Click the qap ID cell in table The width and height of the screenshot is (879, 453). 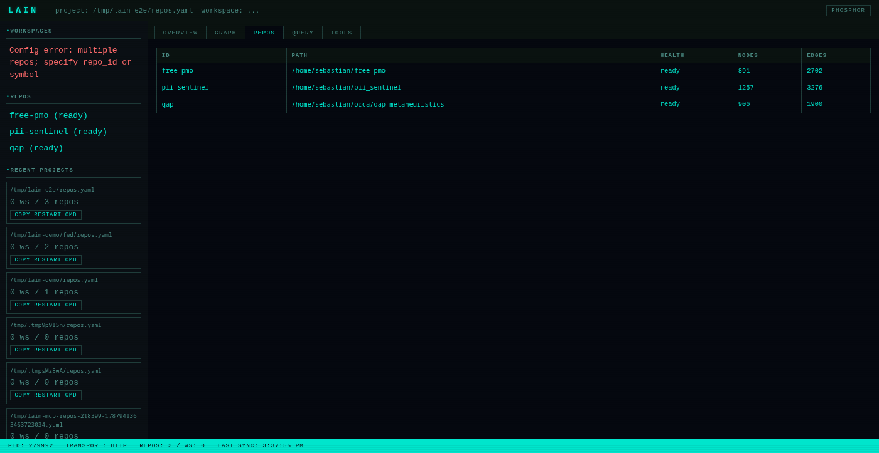point(222,105)
